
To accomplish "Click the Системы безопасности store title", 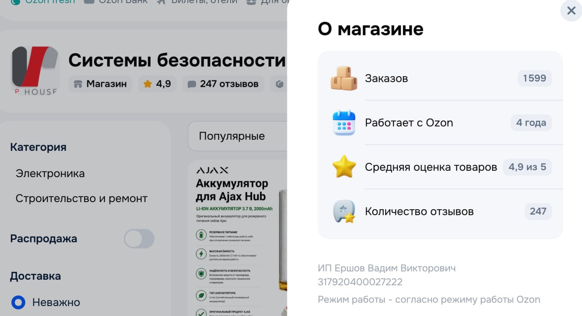I will pos(177,60).
